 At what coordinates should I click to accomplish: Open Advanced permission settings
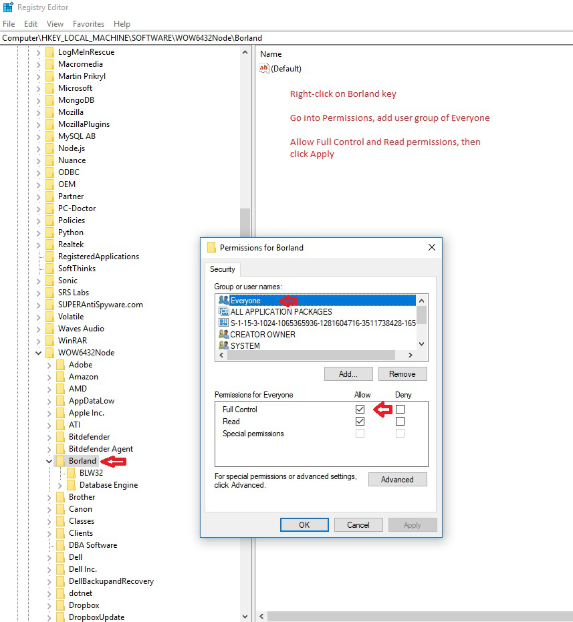397,479
